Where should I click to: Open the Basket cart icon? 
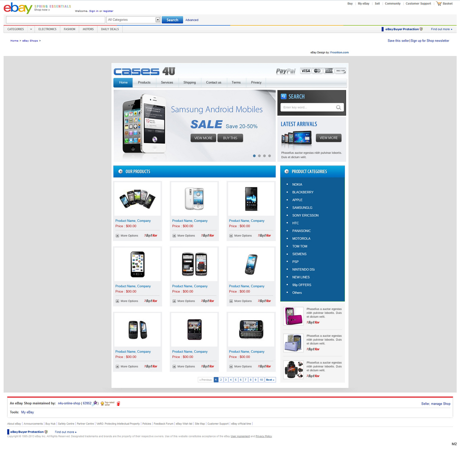pos(439,4)
